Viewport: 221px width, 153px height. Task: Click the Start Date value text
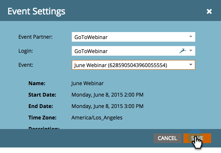(107, 95)
